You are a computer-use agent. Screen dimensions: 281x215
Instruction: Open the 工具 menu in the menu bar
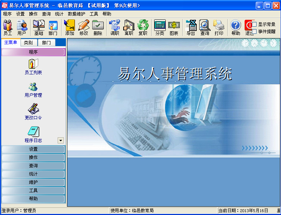pyautogui.click(x=94, y=14)
